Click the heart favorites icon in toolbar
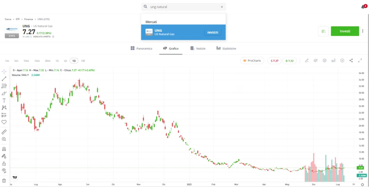This screenshot has width=369, height=187. (4, 122)
